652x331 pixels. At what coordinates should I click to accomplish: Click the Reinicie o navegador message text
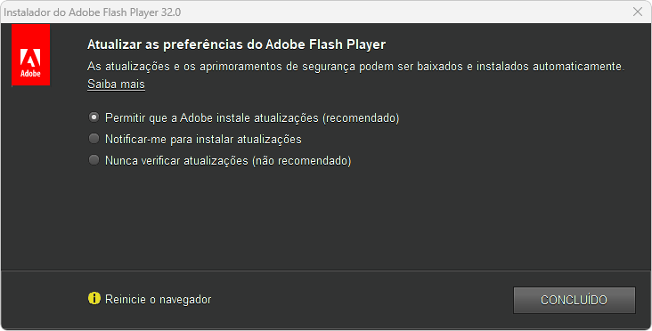click(x=159, y=300)
